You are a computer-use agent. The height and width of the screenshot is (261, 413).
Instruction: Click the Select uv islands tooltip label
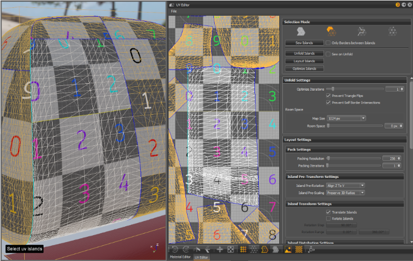pos(24,248)
